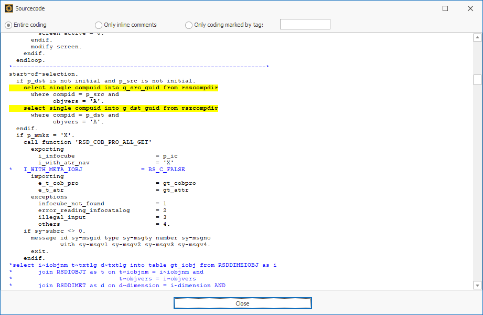Click the scrollbar down arrow
Screen dimensions: 483x315
pos(477,285)
